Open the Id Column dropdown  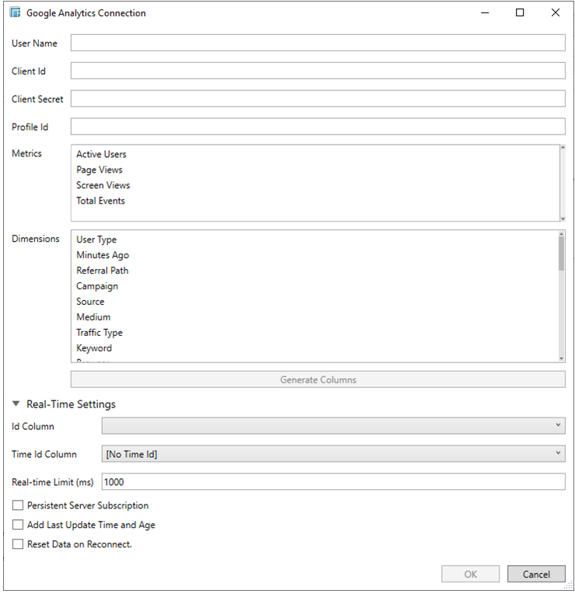[333, 426]
